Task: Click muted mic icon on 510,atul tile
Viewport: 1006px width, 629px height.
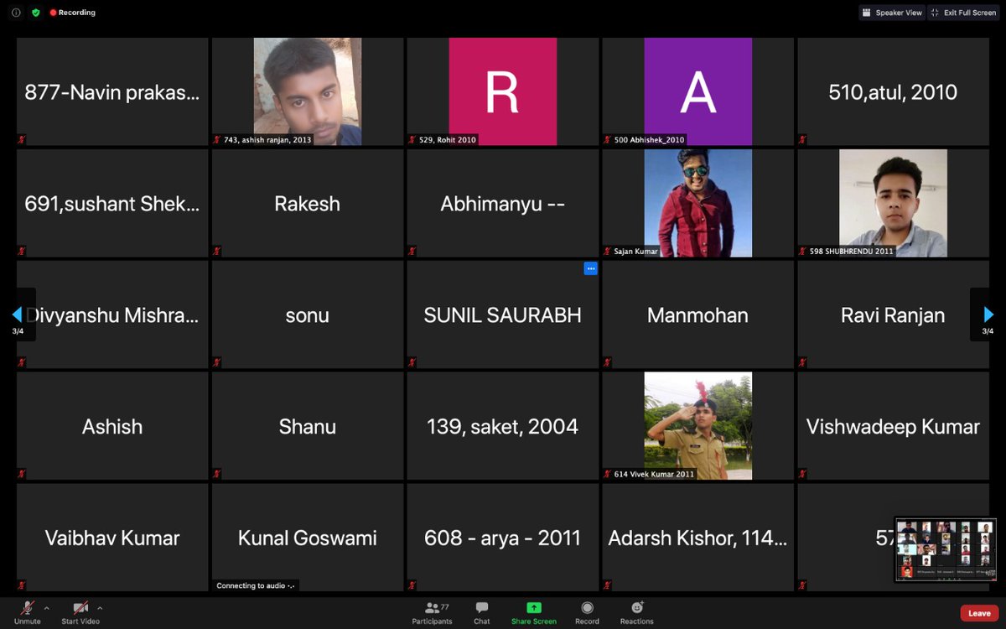Action: (803, 139)
